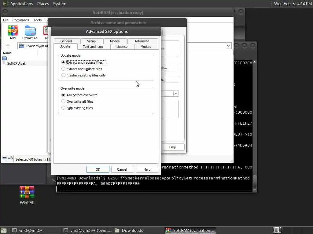
Task: Click Help in Advanced SFX options
Action: pos(147,169)
